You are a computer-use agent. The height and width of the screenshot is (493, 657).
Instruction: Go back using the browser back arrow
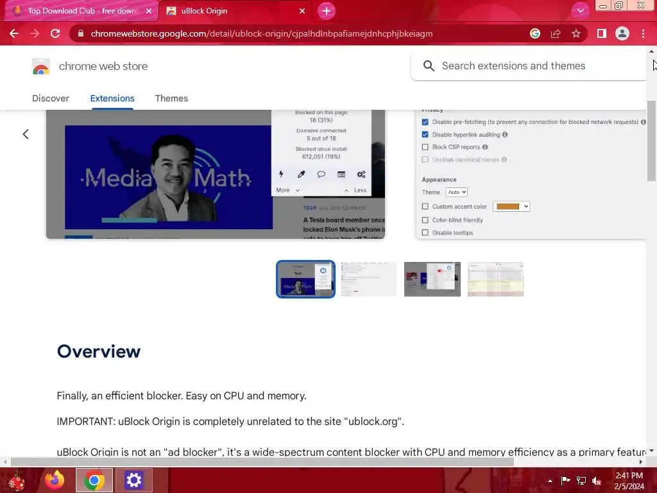(x=14, y=33)
